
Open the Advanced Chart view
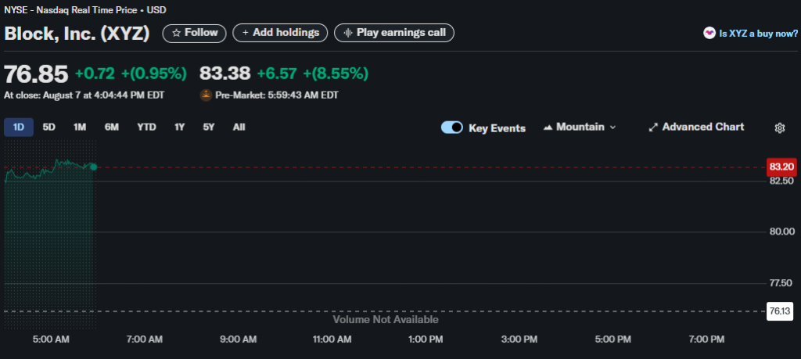696,127
